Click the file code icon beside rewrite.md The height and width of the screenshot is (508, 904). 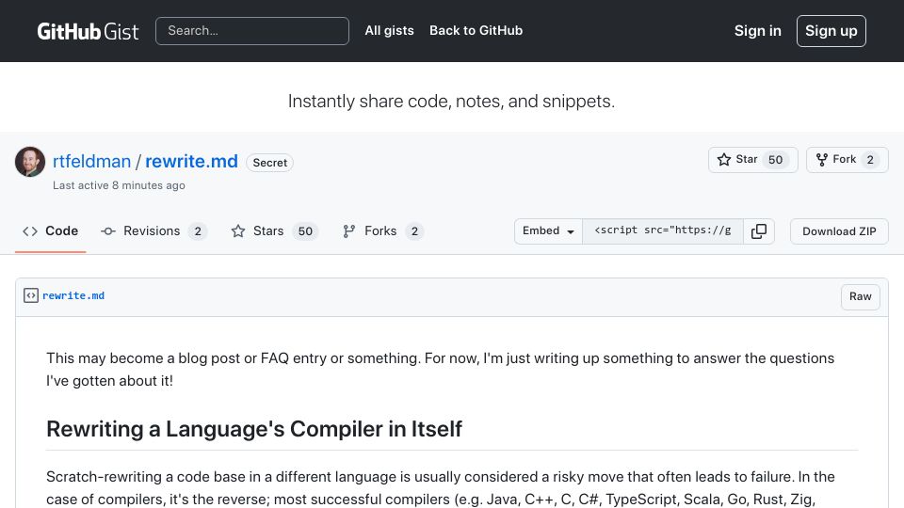pos(30,295)
